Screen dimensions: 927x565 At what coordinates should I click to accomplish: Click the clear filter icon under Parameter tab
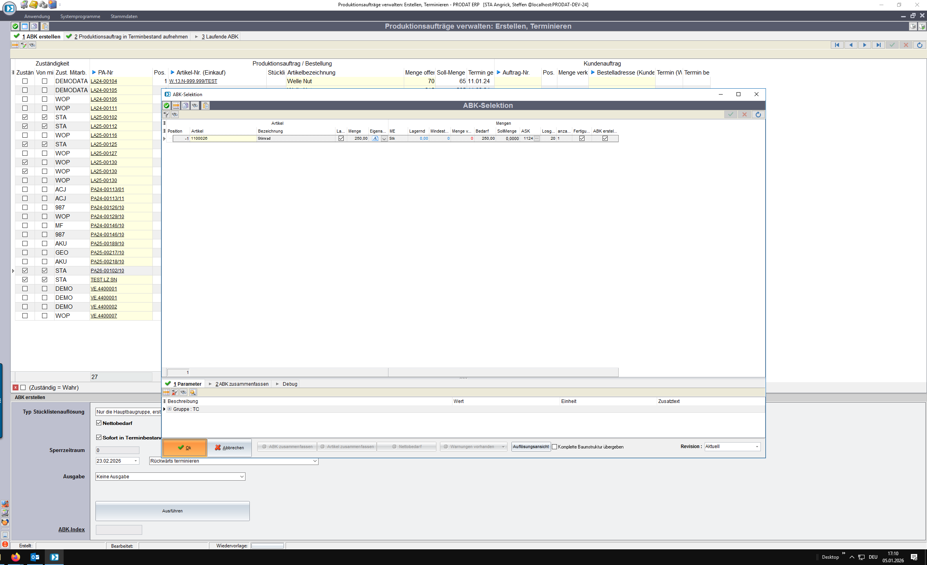[175, 392]
